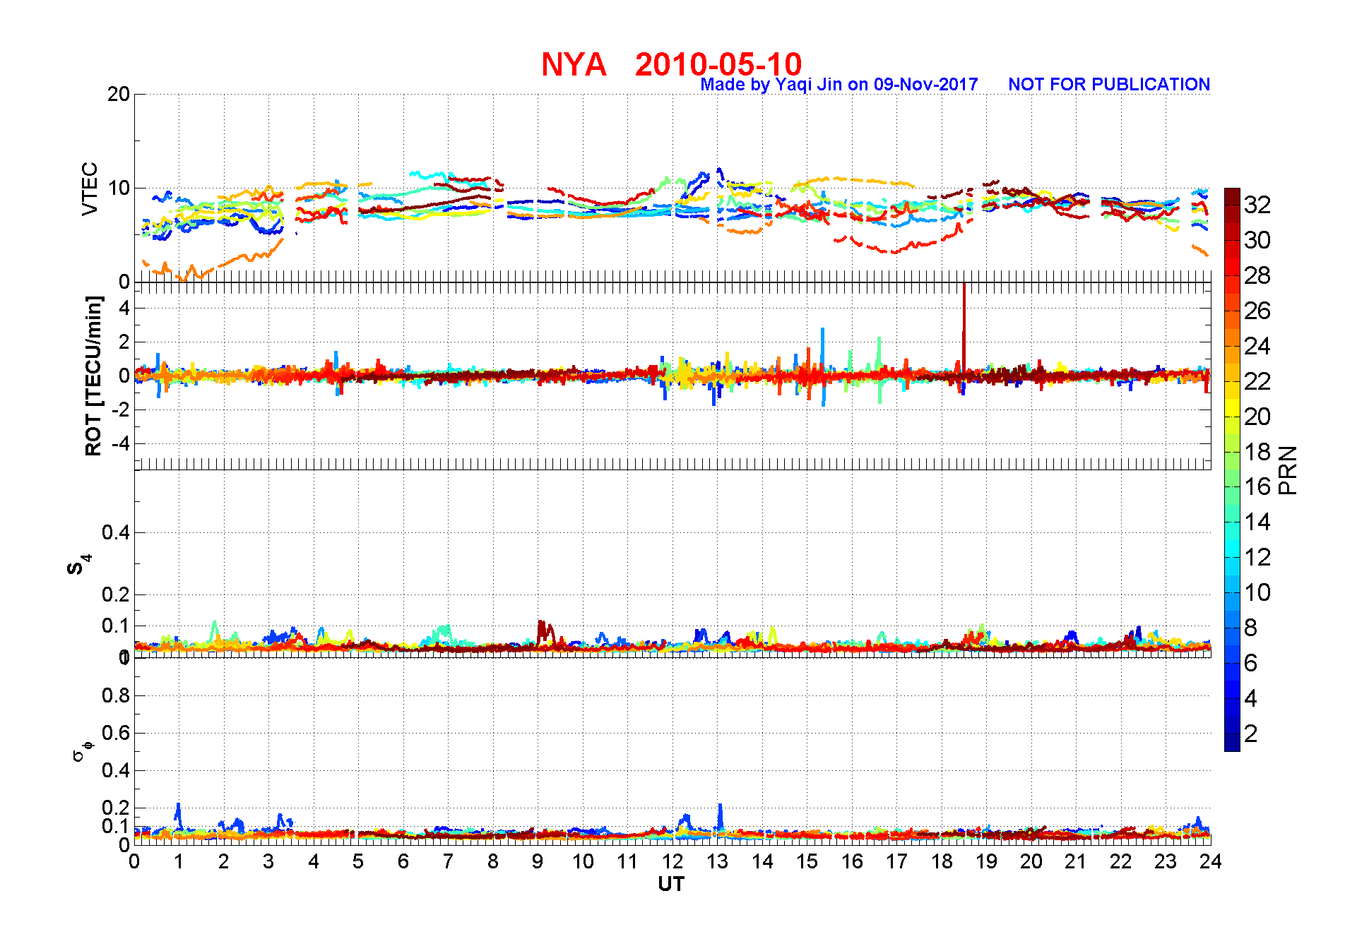Click the "0.6" tick on the sigma-phi axis
The image size is (1345, 939).
(115, 733)
